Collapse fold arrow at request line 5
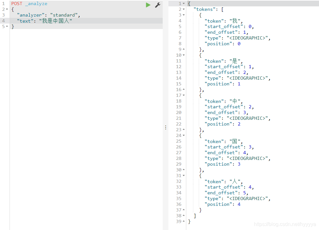The width and height of the screenshot is (319, 230). (7, 26)
